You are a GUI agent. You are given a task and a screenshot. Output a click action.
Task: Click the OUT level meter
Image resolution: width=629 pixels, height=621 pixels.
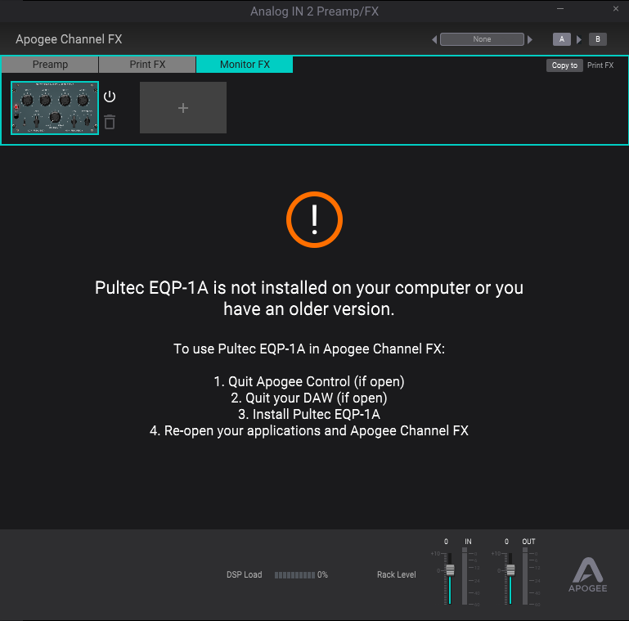click(525, 577)
